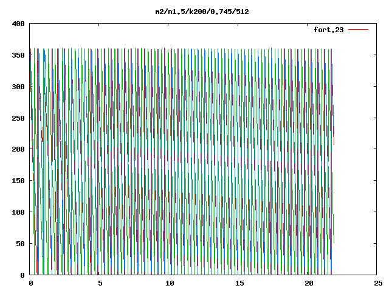Click the y-axis label 100
Screen dimensions: 389x291
pos(18,212)
